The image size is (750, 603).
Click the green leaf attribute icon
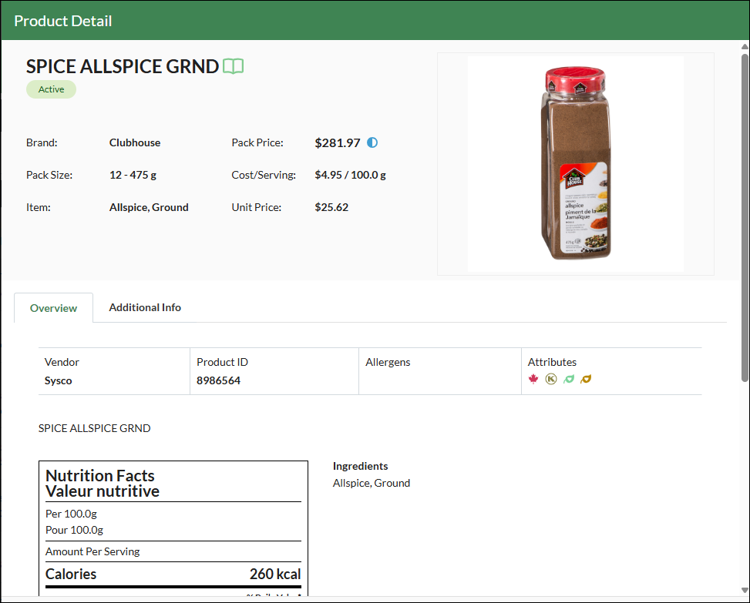569,380
